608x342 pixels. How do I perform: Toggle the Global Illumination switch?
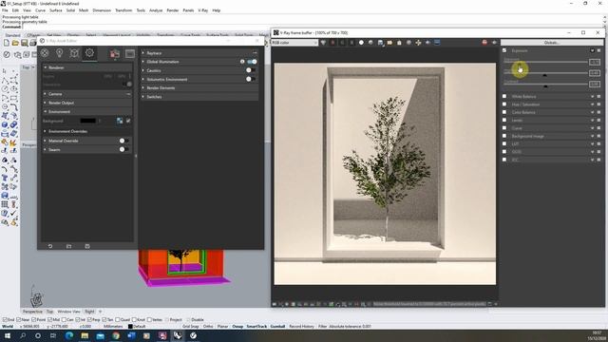click(x=252, y=62)
